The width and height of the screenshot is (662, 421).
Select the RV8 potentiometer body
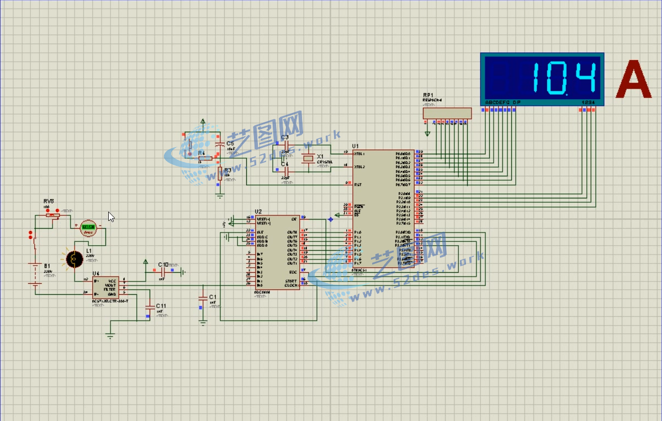click(x=52, y=215)
